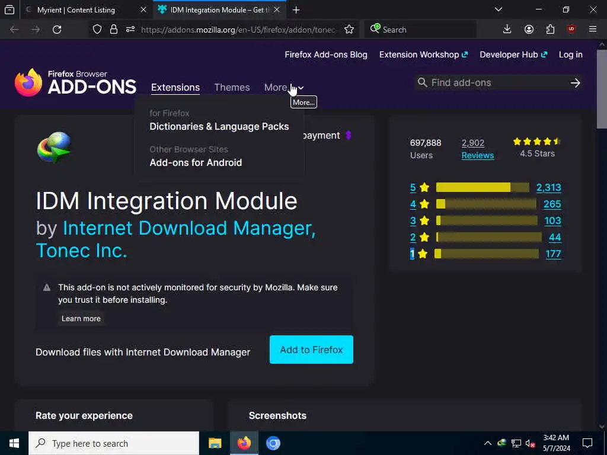Open a new tab with plus button
The height and width of the screenshot is (455, 607).
point(296,9)
